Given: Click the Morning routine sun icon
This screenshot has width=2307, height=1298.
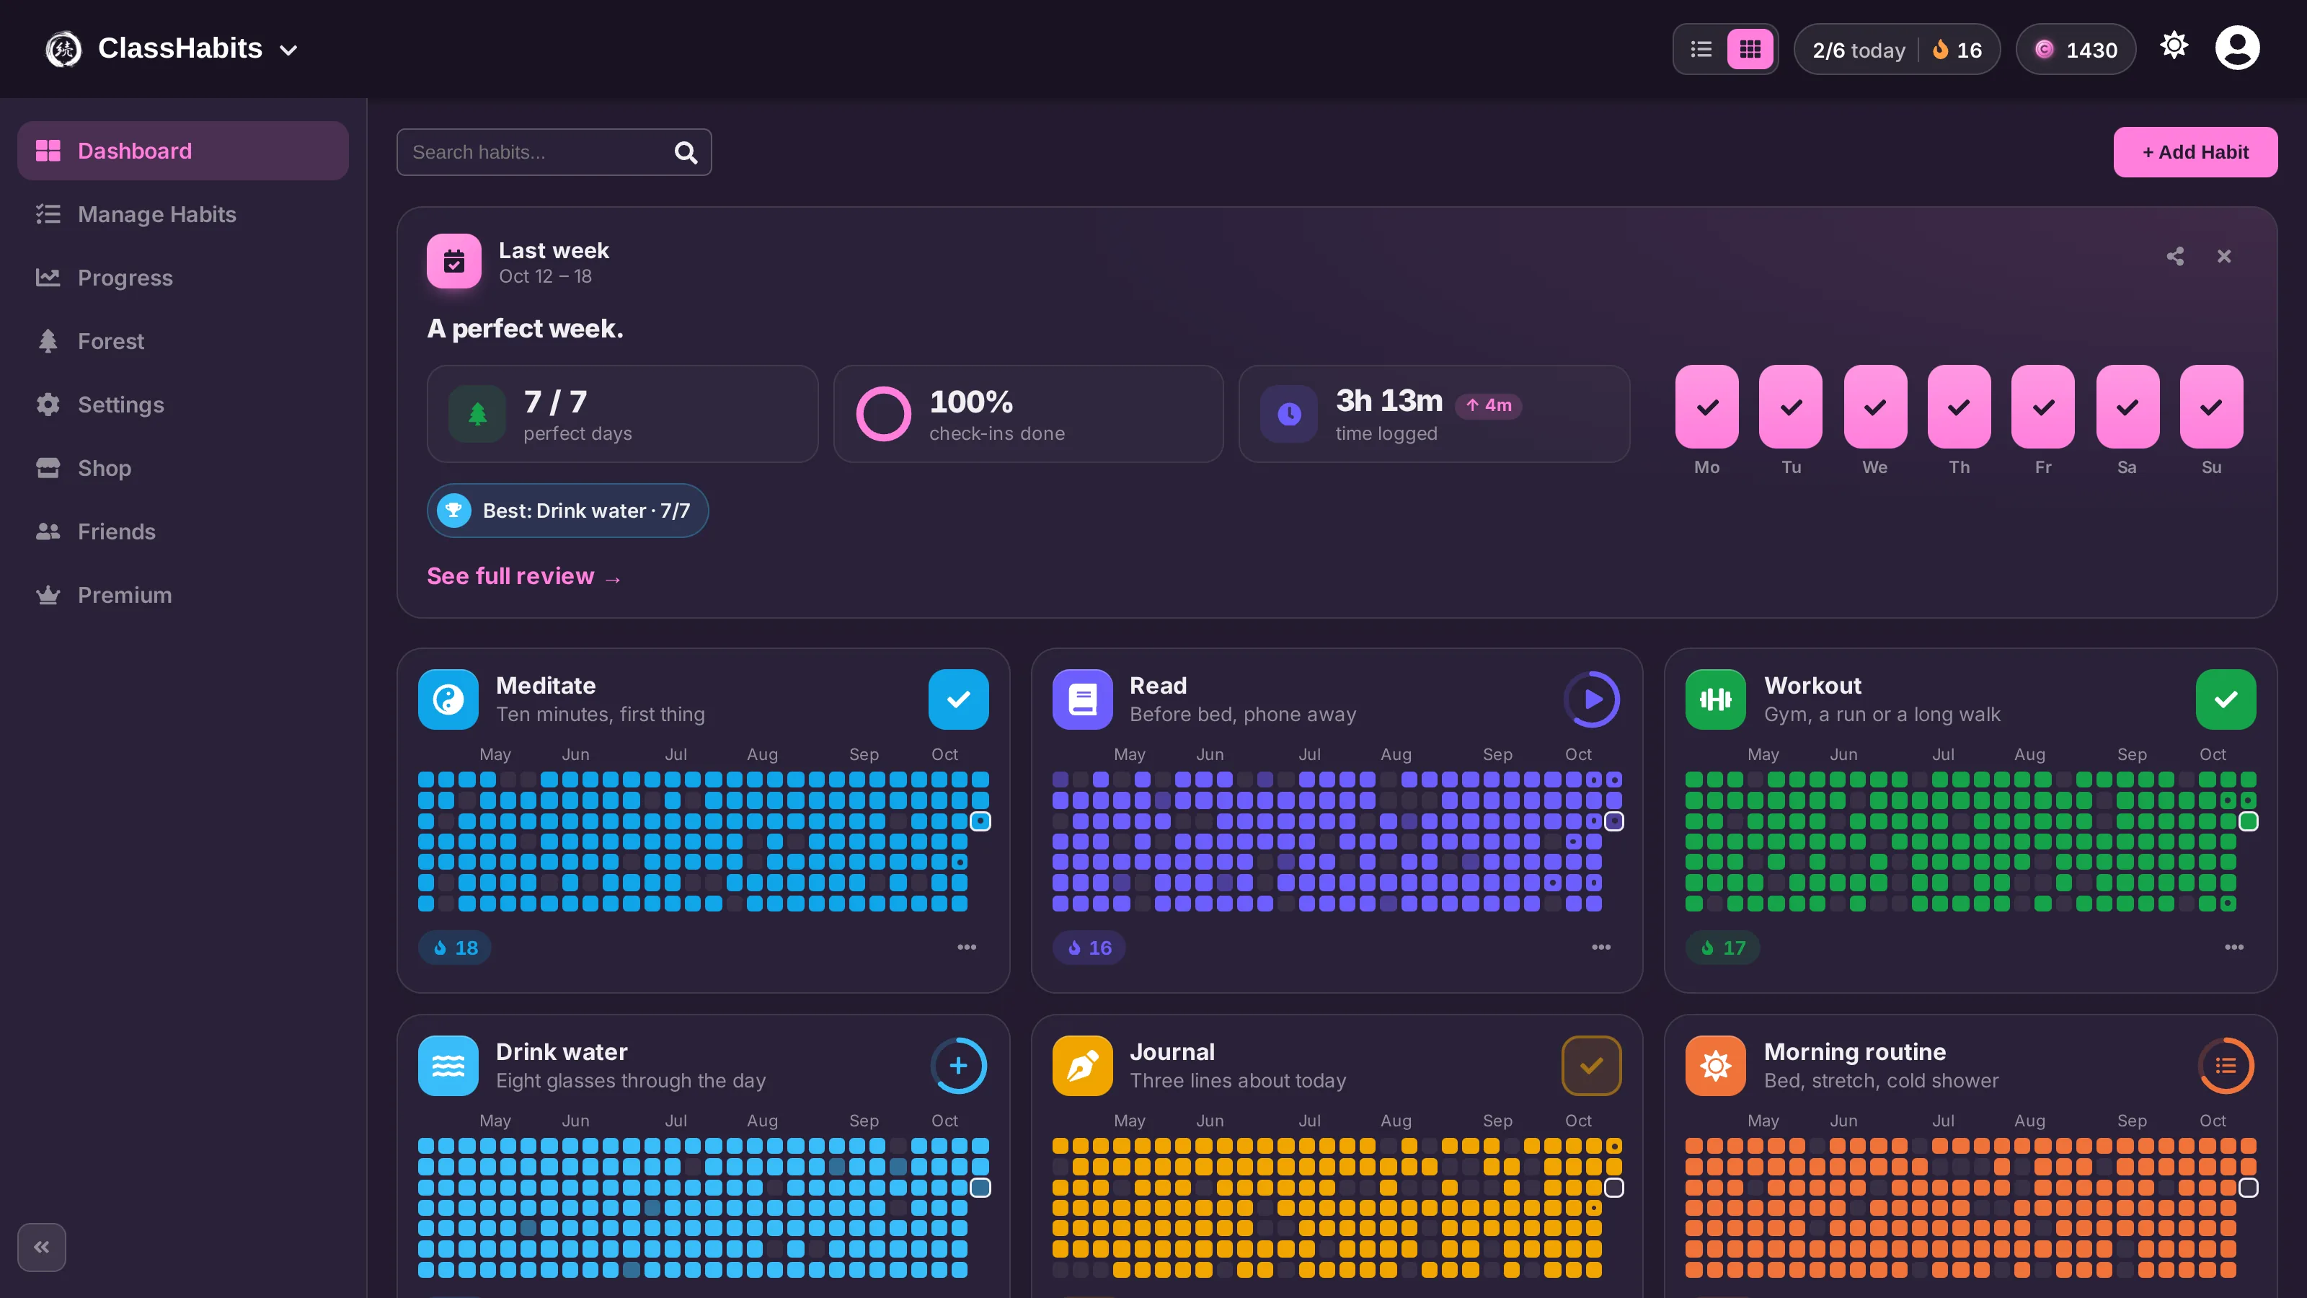Looking at the screenshot, I should point(1715,1066).
